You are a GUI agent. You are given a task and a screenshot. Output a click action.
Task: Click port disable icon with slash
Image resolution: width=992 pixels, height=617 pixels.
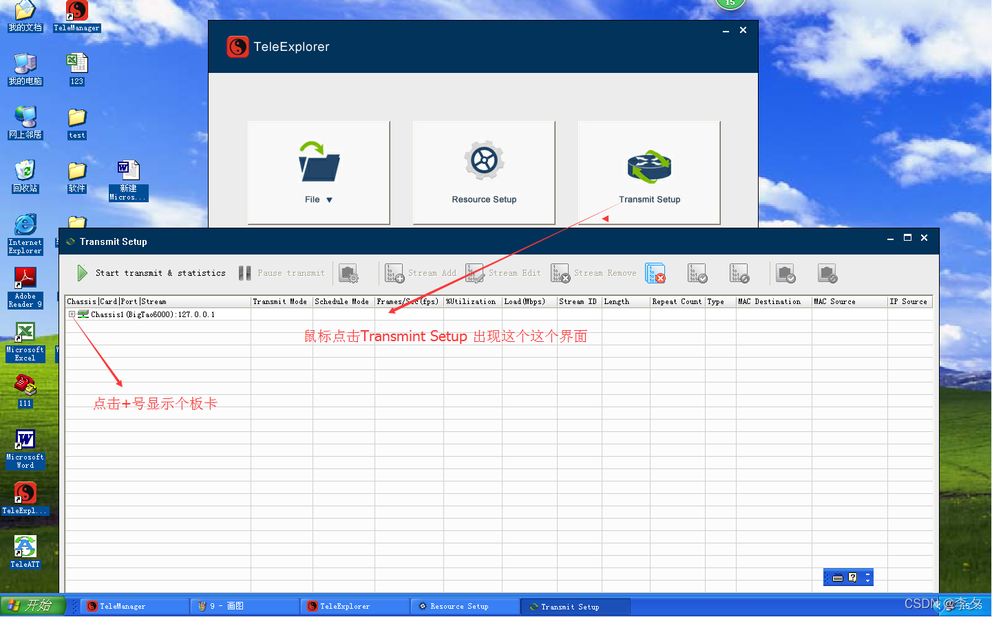coord(827,274)
